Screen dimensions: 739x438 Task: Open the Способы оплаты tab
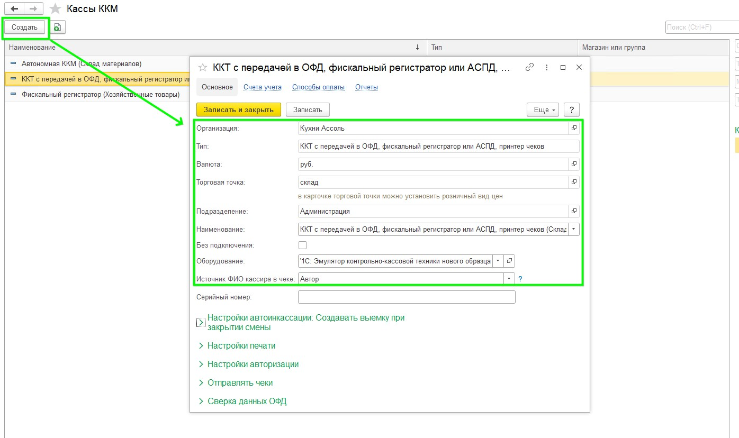click(318, 87)
